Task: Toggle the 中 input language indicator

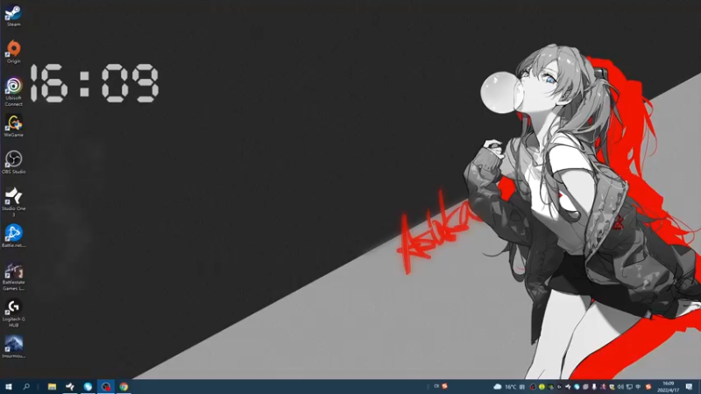Action: (639, 387)
